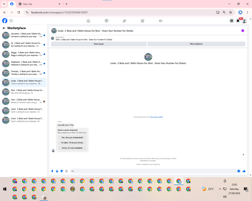Open Peggy's conversation in the list
Screen dimensions: 252x201
[x=24, y=54]
